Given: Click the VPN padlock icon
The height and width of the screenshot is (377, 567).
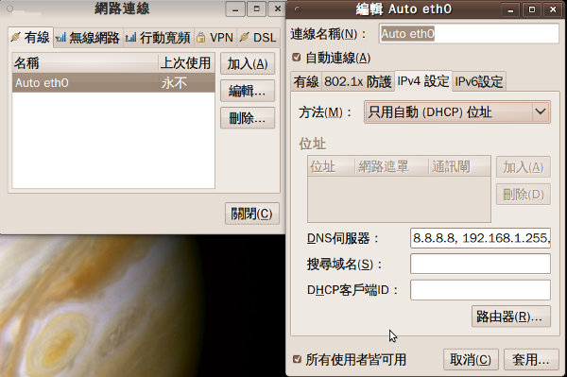Looking at the screenshot, I should coord(200,37).
